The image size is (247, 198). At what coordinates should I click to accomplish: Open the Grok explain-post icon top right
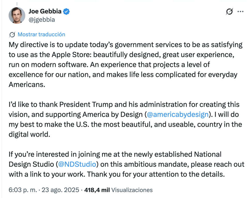(229, 11)
